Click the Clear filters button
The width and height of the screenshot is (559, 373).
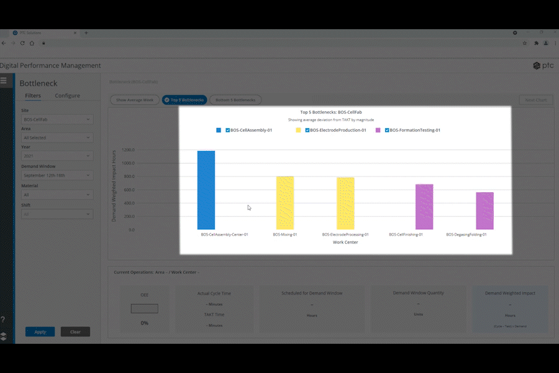tap(75, 331)
